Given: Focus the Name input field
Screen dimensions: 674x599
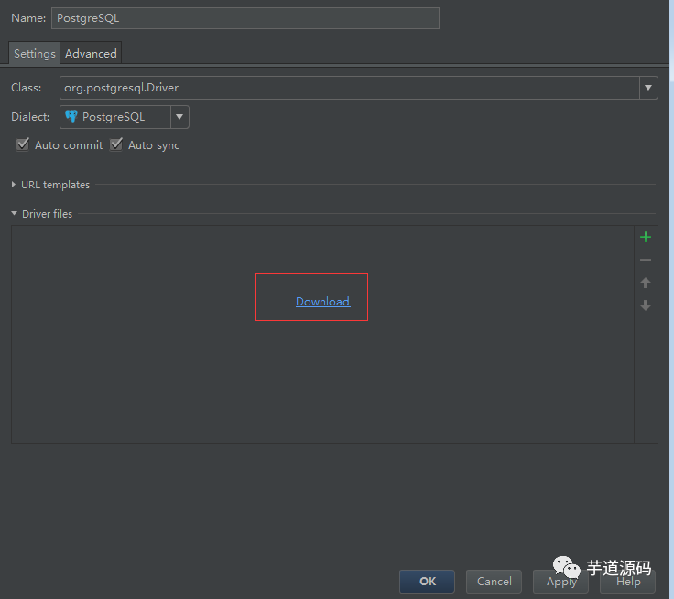Looking at the screenshot, I should (245, 18).
